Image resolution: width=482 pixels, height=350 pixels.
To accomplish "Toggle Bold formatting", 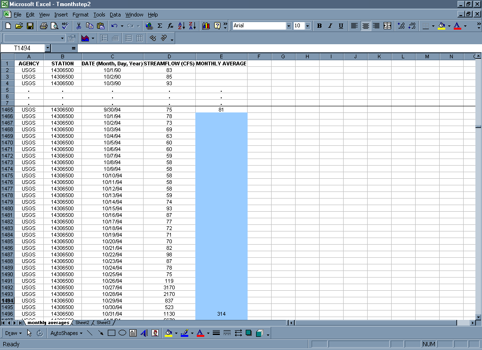I will 319,26.
